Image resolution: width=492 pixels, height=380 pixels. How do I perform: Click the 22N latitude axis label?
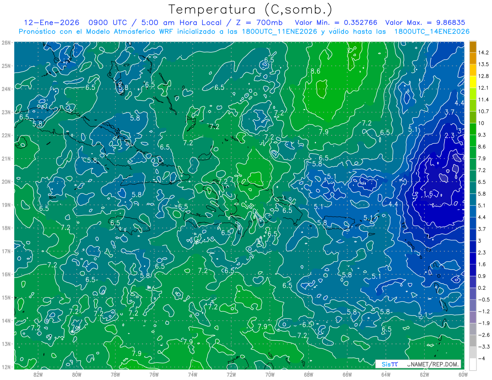[7, 135]
